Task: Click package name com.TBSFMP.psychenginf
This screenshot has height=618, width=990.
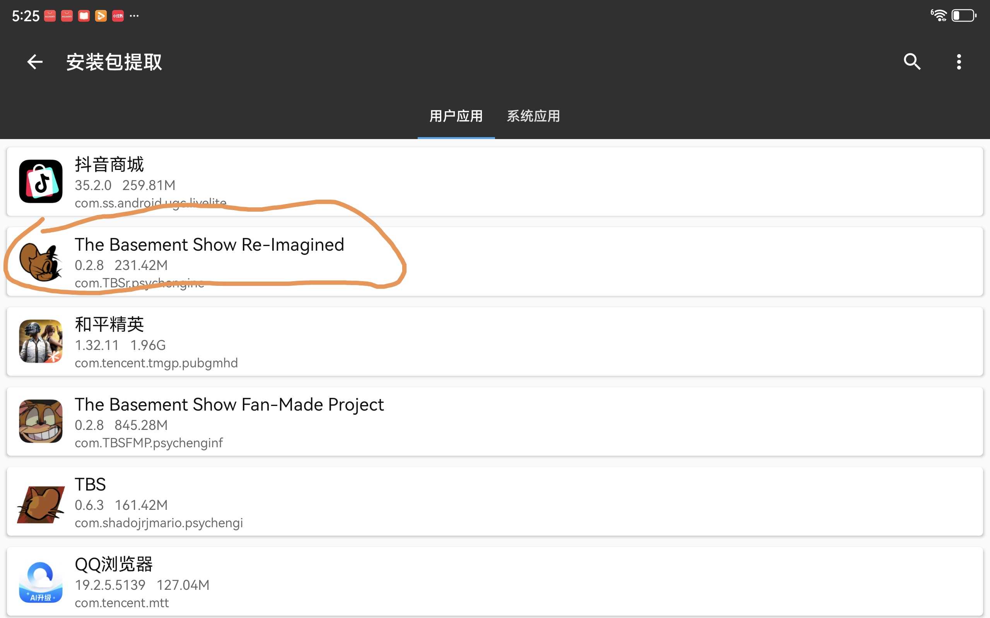Action: 148,443
